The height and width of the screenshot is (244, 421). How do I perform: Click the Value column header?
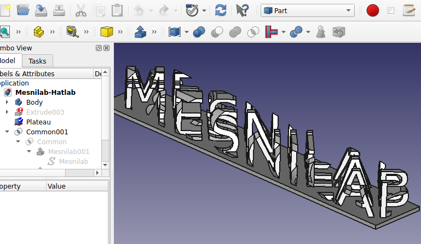(x=77, y=186)
